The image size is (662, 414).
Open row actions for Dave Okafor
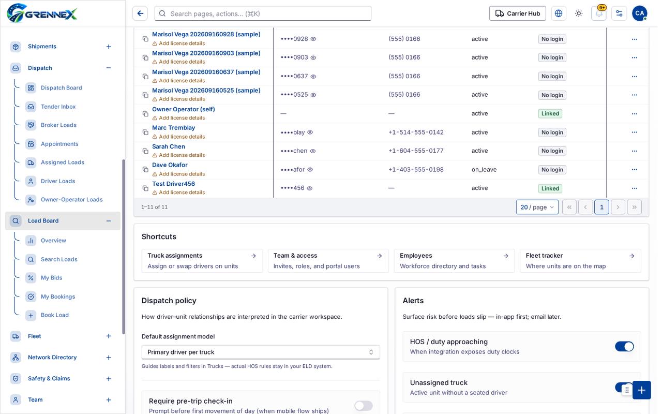click(635, 170)
